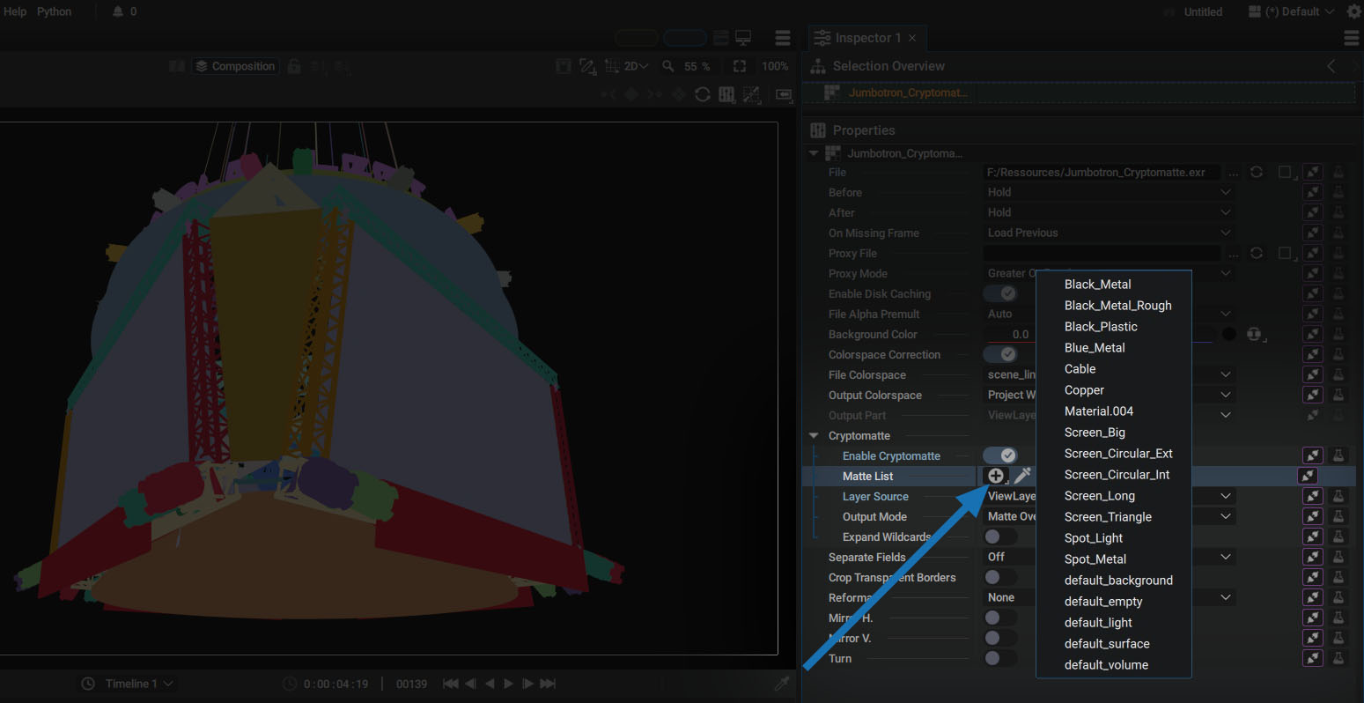The width and height of the screenshot is (1364, 703).
Task: Click the color picker eyedropper in timeline bar
Action: (781, 684)
